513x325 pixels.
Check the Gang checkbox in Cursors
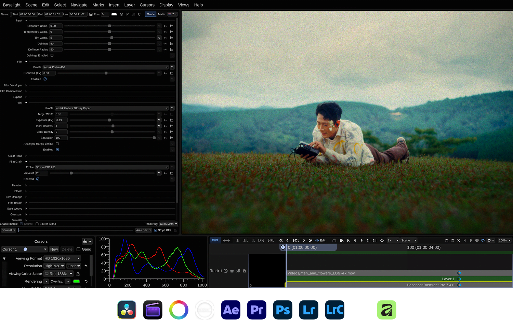[x=78, y=249]
